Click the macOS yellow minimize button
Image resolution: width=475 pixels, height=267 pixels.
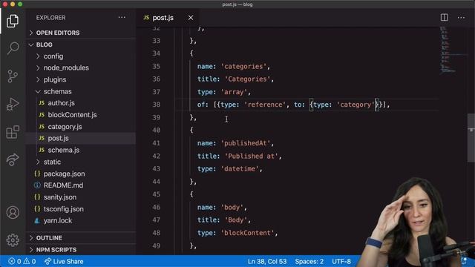tap(13, 4)
